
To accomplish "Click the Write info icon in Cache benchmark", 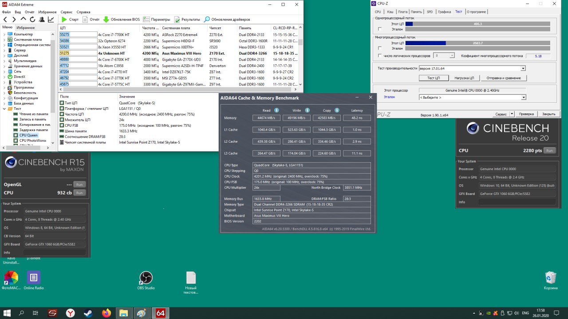I will (x=307, y=110).
